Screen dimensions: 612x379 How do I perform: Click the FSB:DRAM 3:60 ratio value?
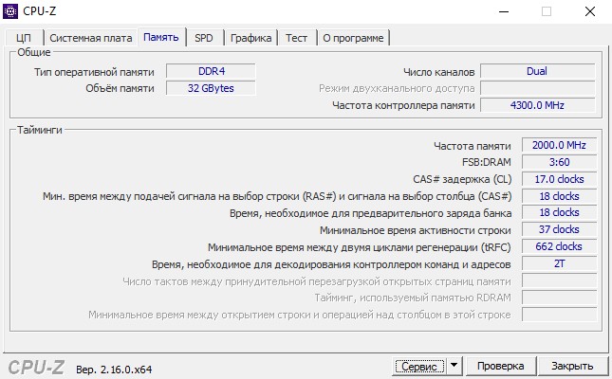559,162
